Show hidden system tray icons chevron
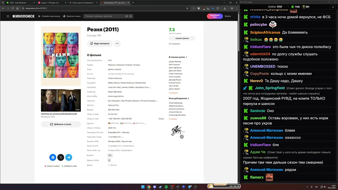This screenshot has width=338, height=190. click(307, 187)
